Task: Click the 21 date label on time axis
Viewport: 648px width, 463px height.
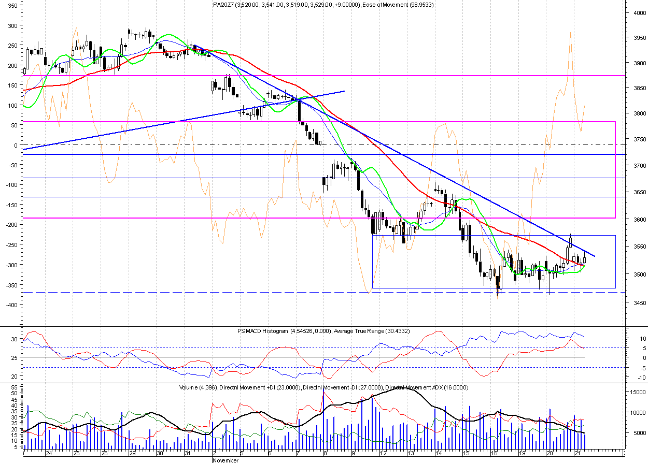Action: pyautogui.click(x=577, y=453)
